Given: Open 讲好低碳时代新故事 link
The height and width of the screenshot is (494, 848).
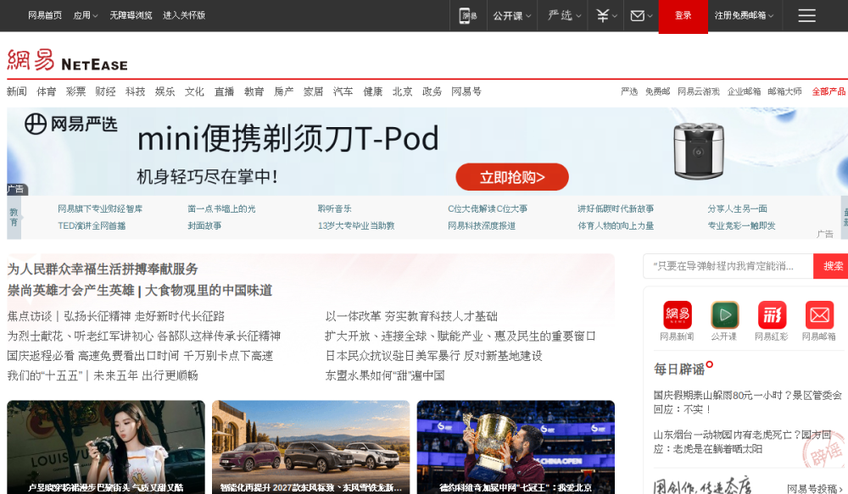Looking at the screenshot, I should point(616,208).
